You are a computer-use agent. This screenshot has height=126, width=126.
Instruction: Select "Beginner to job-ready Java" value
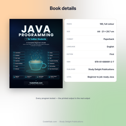[101, 77]
